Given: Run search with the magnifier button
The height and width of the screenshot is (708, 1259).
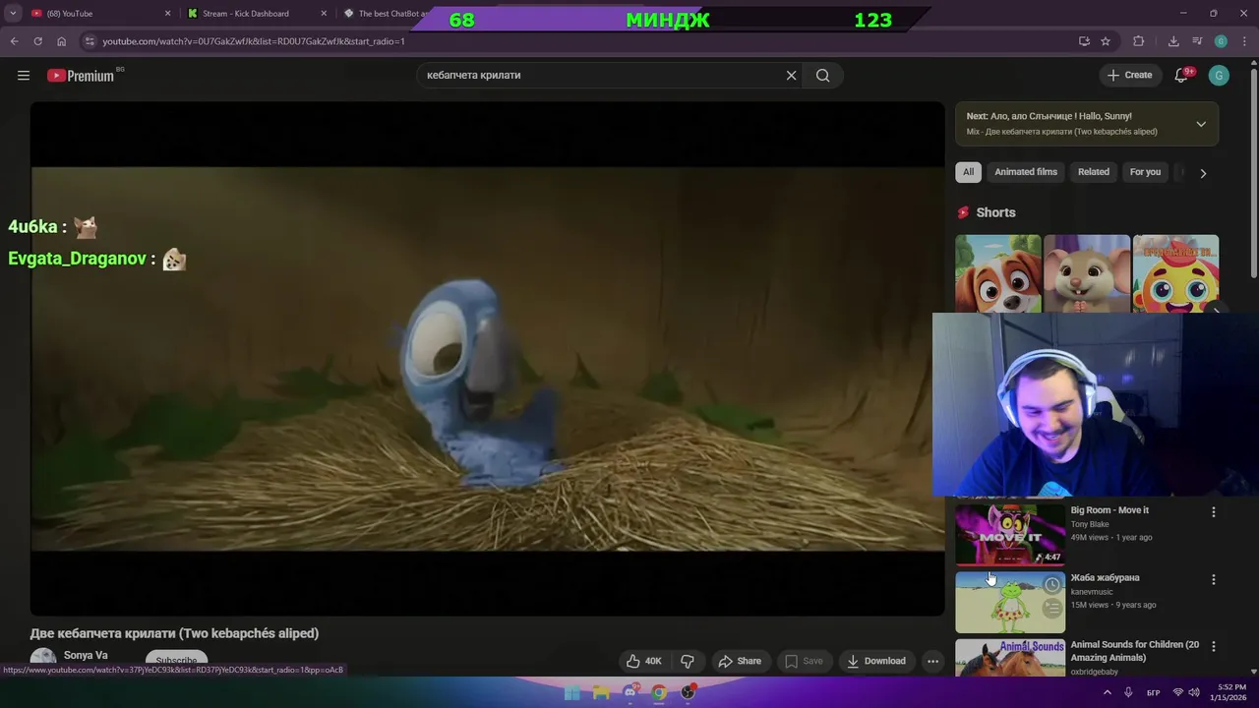Looking at the screenshot, I should 823,76.
